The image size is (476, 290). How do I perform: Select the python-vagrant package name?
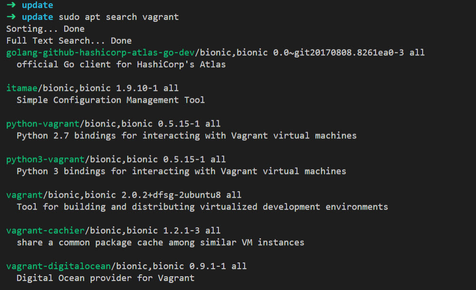point(43,124)
